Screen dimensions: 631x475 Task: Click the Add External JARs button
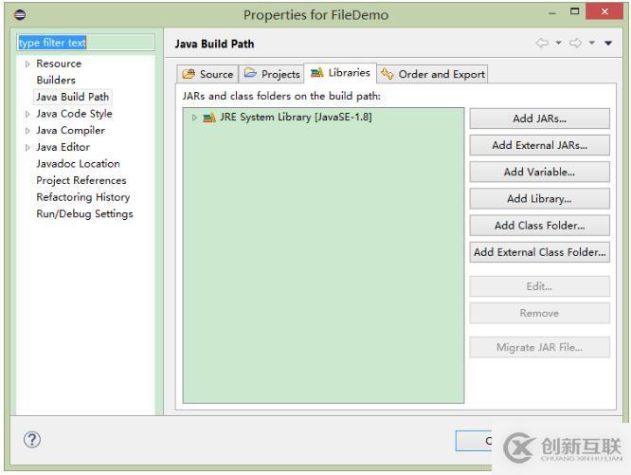point(539,145)
